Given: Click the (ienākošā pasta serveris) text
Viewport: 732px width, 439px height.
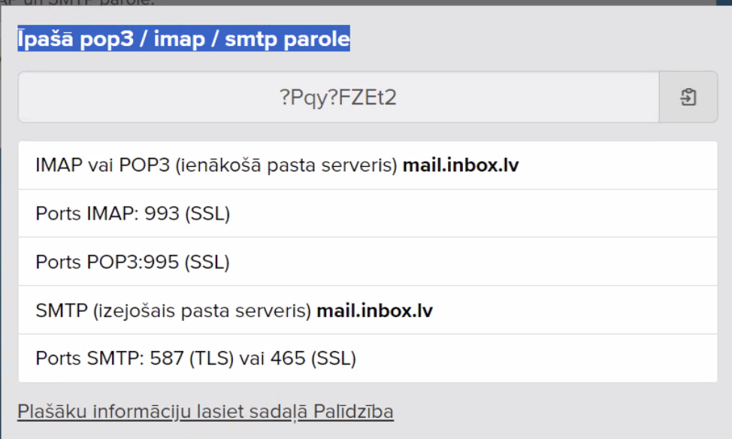Looking at the screenshot, I should (286, 165).
